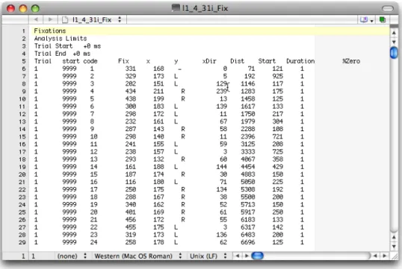Click the red close window button
402x269 pixels.
tap(10, 9)
